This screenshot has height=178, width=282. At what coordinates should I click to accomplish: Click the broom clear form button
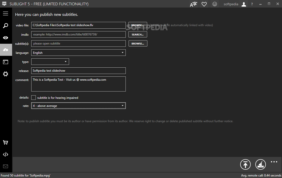[261, 164]
